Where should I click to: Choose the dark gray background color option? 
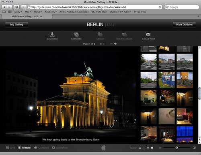click(144, 148)
